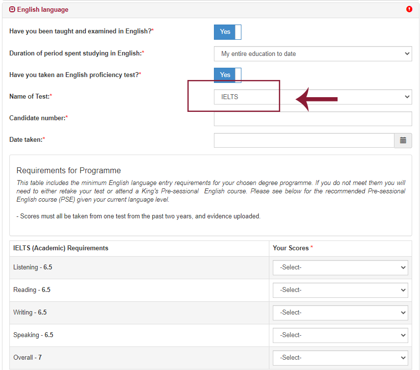Toggle 'taken an English proficiency test' switch

[227, 75]
